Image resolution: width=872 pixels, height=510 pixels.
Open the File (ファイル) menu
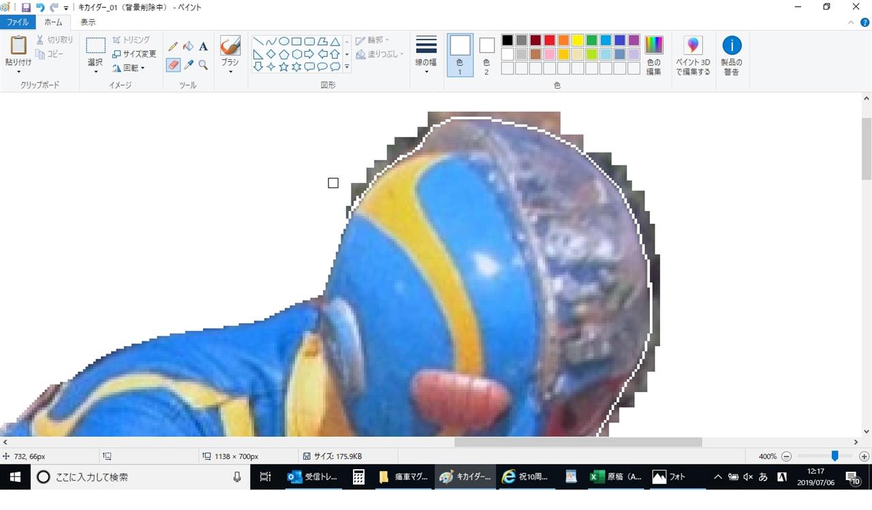(18, 22)
